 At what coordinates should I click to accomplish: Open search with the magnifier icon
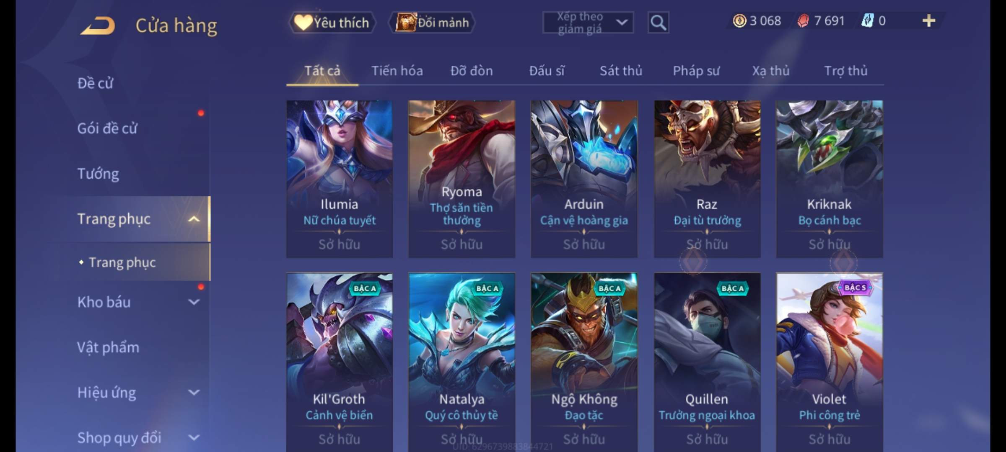coord(658,23)
